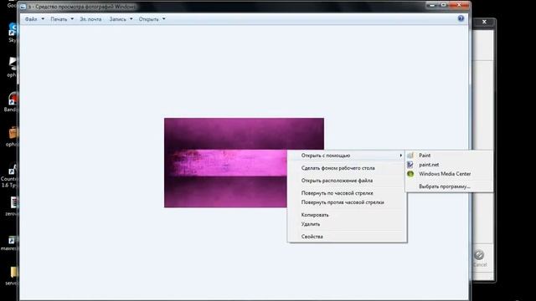Minimize the photo viewer window
The height and width of the screenshot is (301, 536).
(432, 5)
